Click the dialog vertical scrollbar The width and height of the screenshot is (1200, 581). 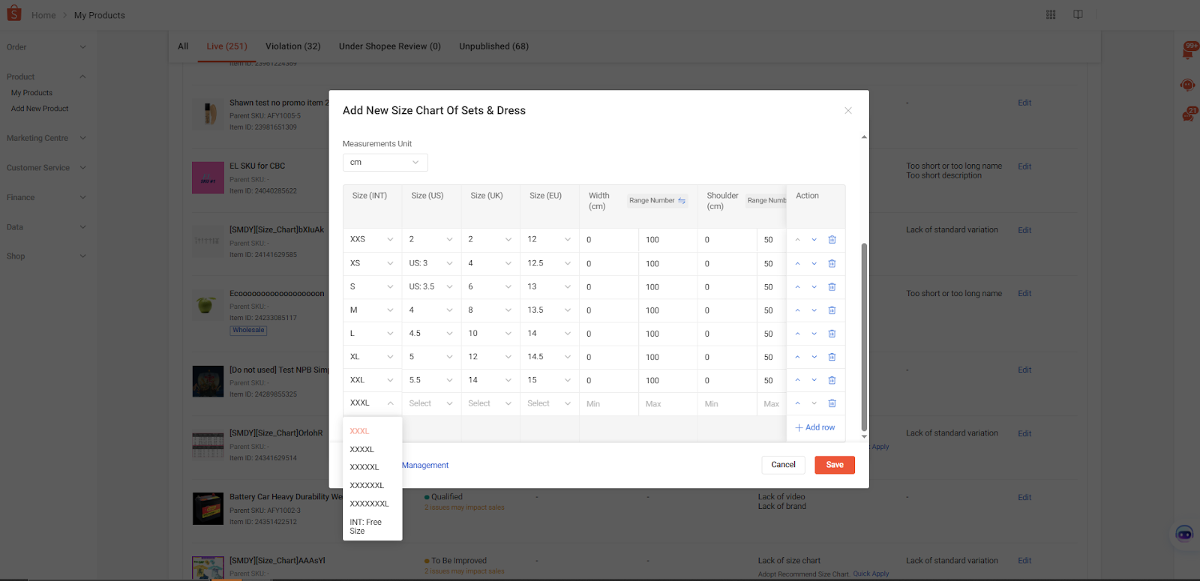tap(864, 337)
